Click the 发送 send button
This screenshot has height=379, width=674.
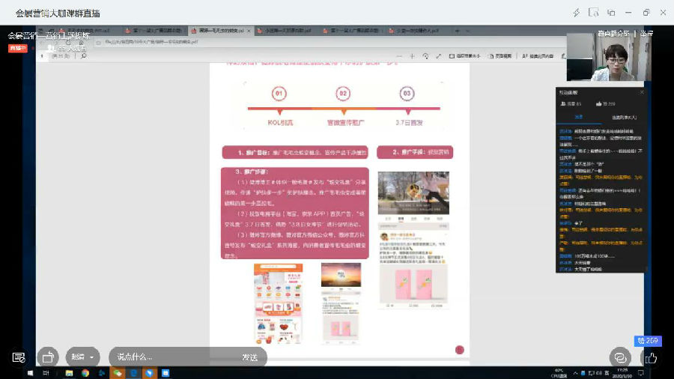pos(249,357)
